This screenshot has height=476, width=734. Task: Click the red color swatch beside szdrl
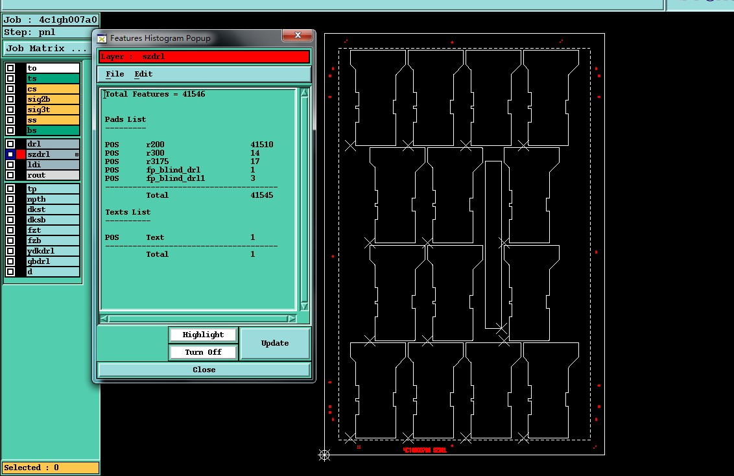[21, 154]
